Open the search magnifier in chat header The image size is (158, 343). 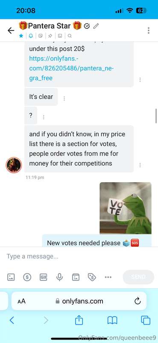[70, 36]
